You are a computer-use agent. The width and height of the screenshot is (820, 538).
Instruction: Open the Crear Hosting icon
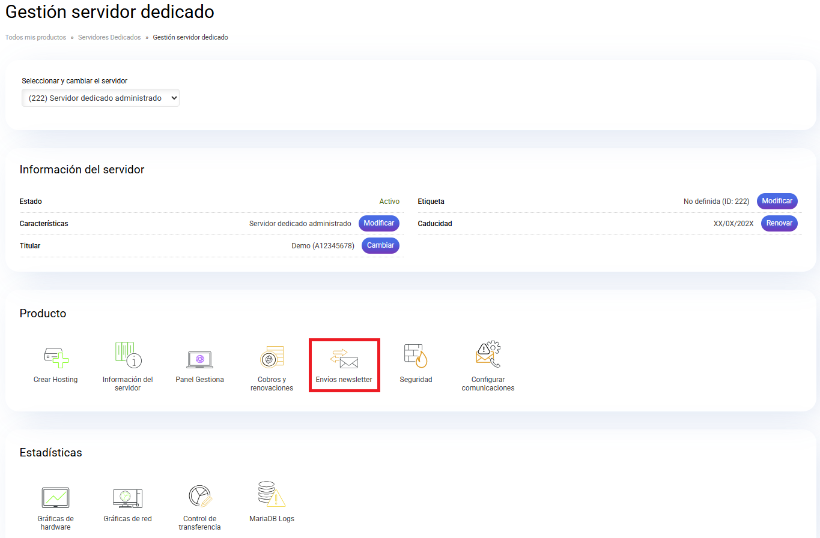(56, 358)
